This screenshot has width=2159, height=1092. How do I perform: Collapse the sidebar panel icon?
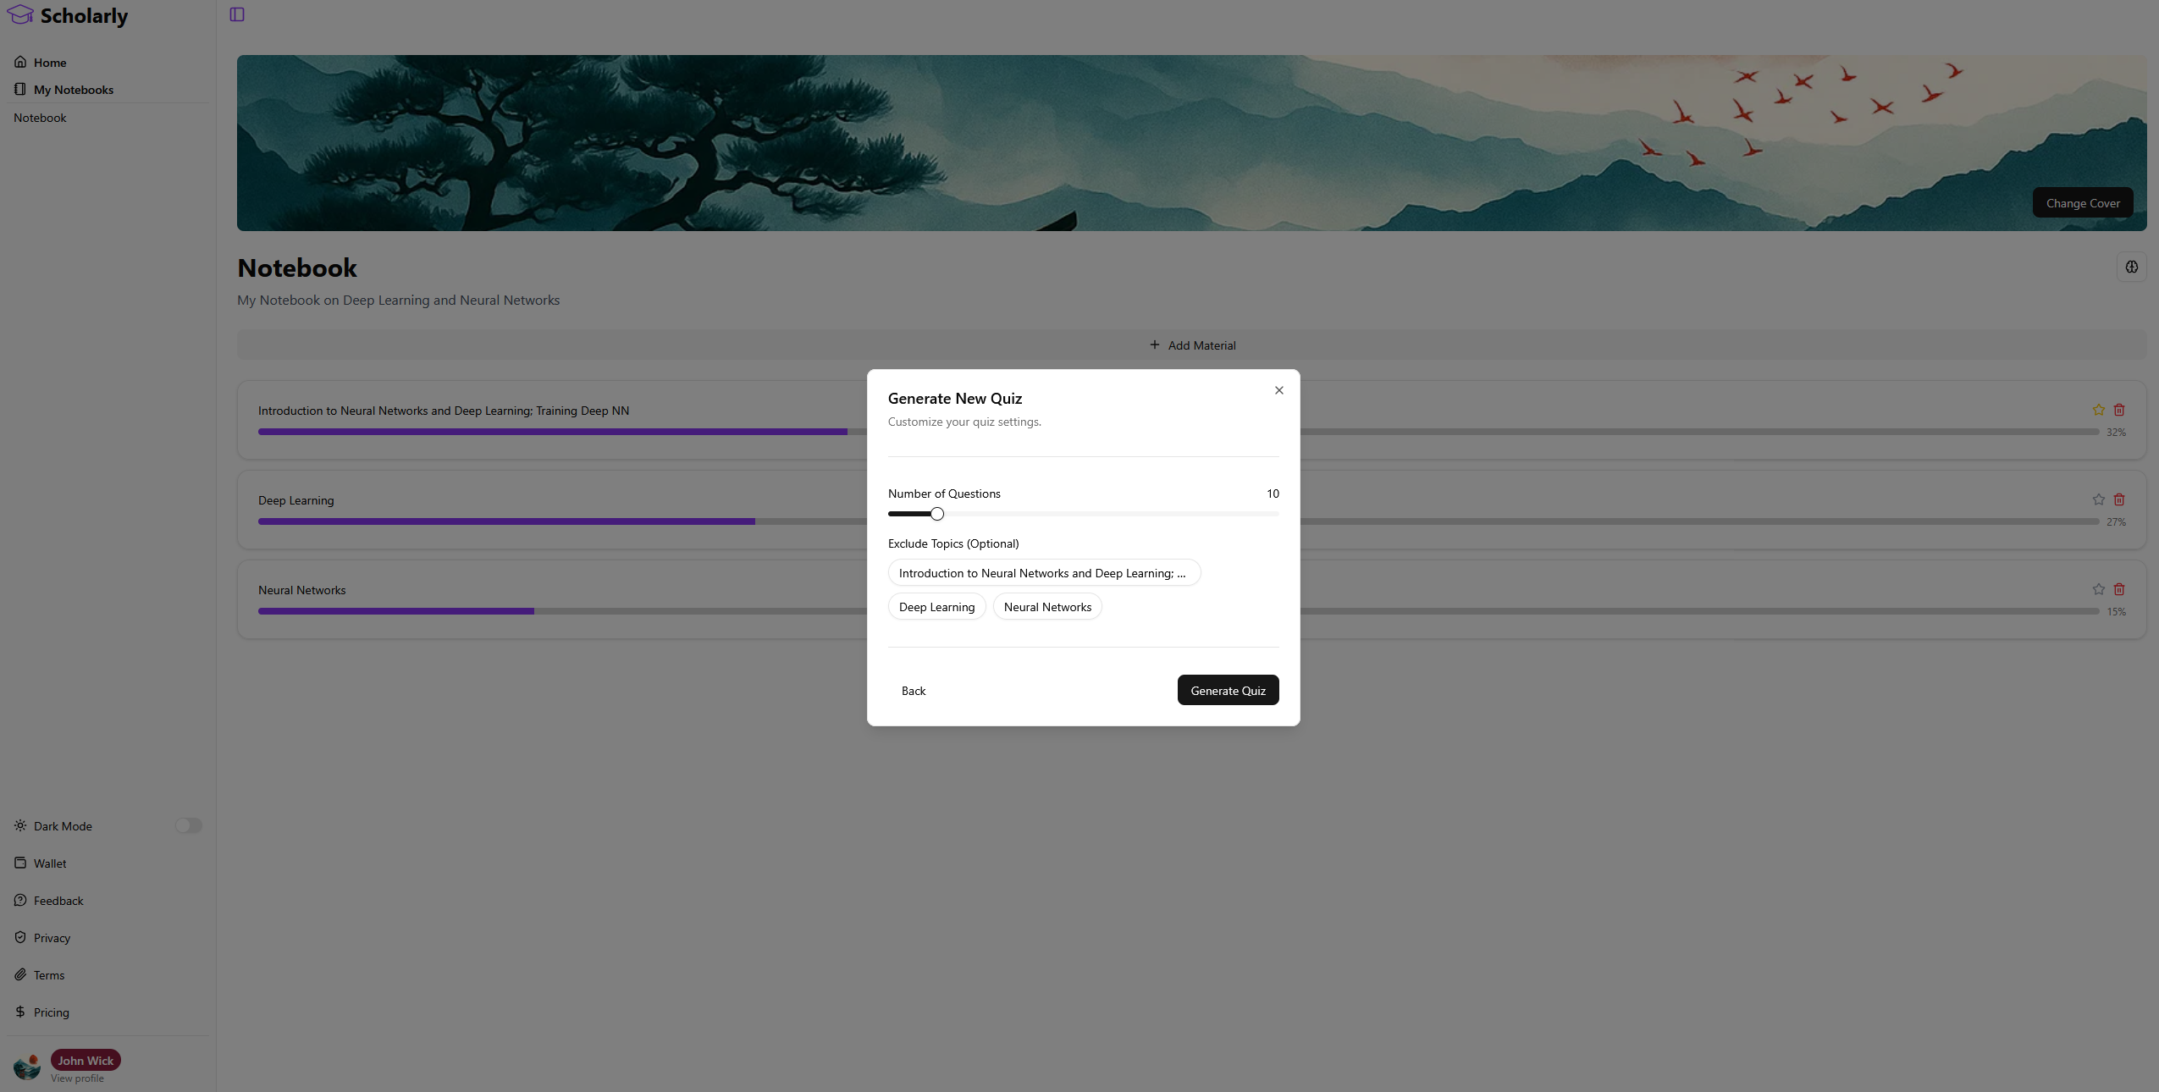click(x=237, y=14)
